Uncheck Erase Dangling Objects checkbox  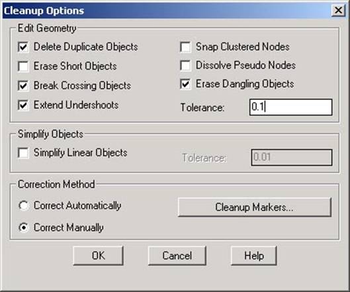tap(185, 84)
